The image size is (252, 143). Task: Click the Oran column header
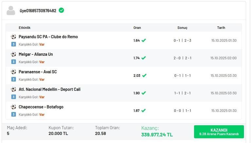point(137,28)
